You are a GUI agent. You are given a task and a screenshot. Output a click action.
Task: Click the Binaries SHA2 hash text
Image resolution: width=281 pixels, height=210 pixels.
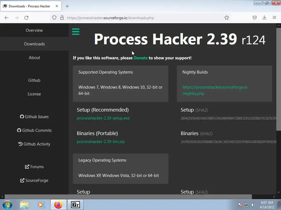[x=229, y=142]
